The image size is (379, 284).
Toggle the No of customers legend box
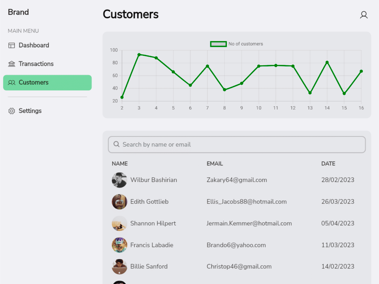218,44
